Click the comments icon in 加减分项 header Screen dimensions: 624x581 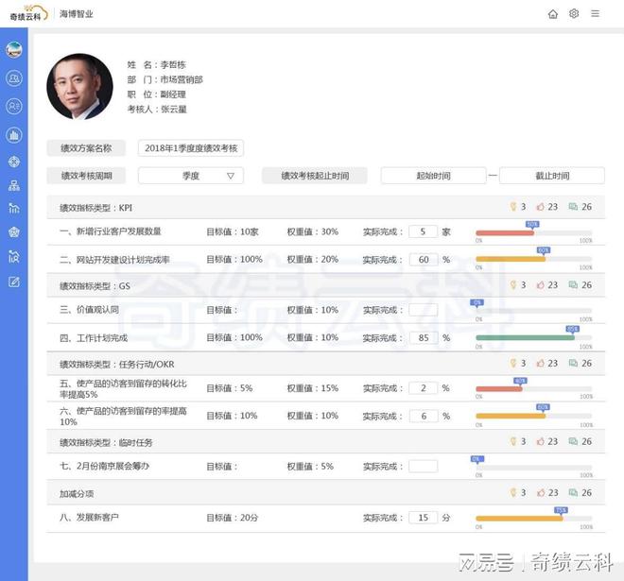pos(573,493)
